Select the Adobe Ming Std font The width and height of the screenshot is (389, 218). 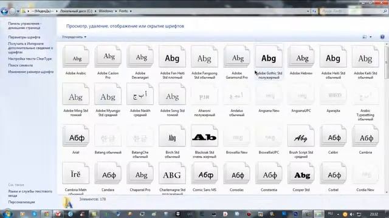[x=75, y=94]
